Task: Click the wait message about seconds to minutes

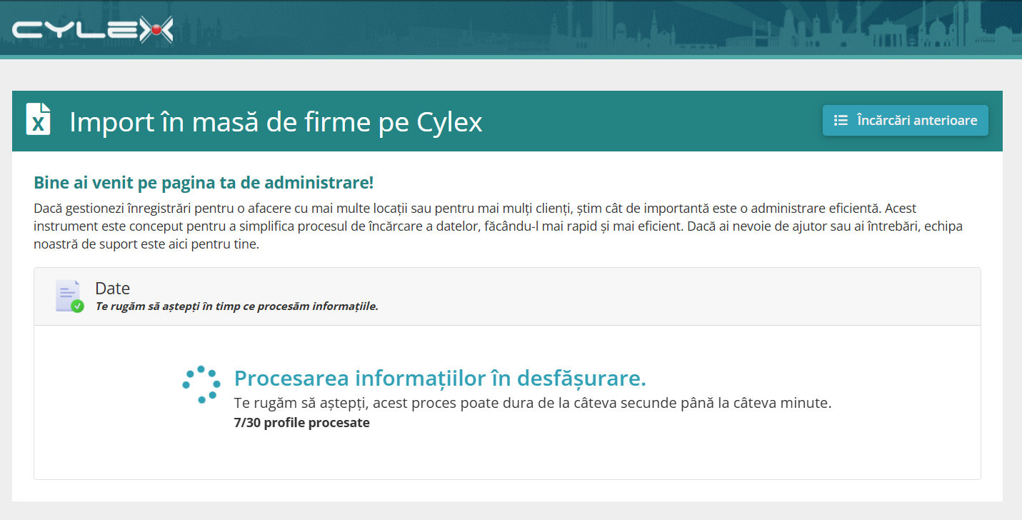Action: click(x=533, y=403)
